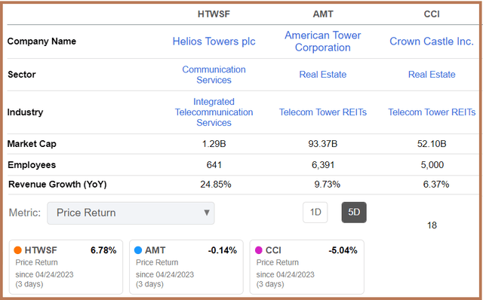Screen dimensions: 483x300
Task: Click the 6,391 employees value
Action: coord(323,165)
